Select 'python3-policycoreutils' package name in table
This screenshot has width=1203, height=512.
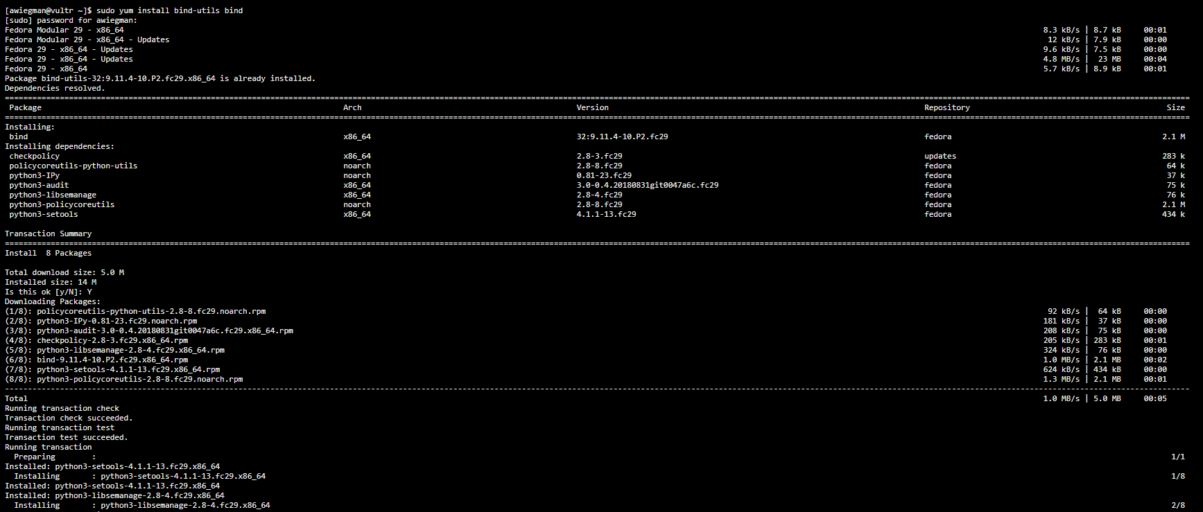pos(62,204)
